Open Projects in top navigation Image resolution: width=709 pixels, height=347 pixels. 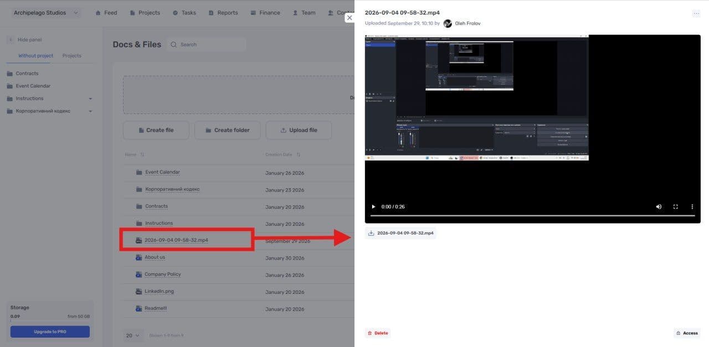[145, 13]
